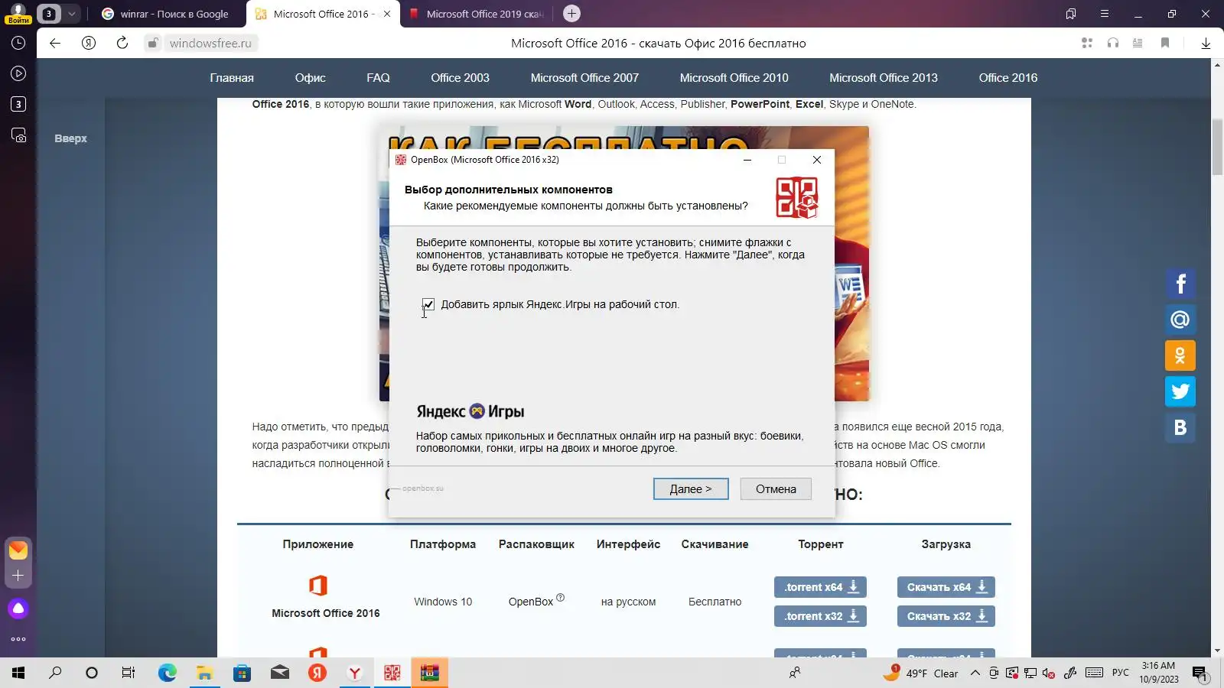Open the browser side panel icon in title bar

[1071, 14]
